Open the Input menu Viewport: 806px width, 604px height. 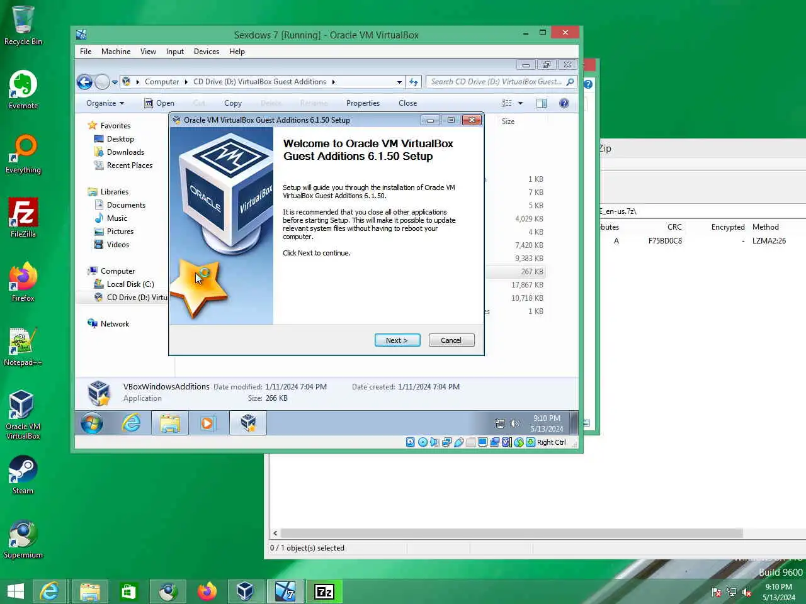[175, 52]
